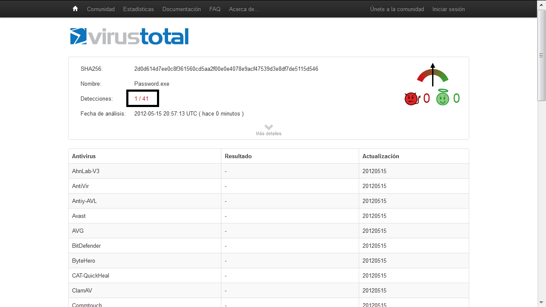This screenshot has height=307, width=546.
Task: Click the Nombre label
Action: 91,84
